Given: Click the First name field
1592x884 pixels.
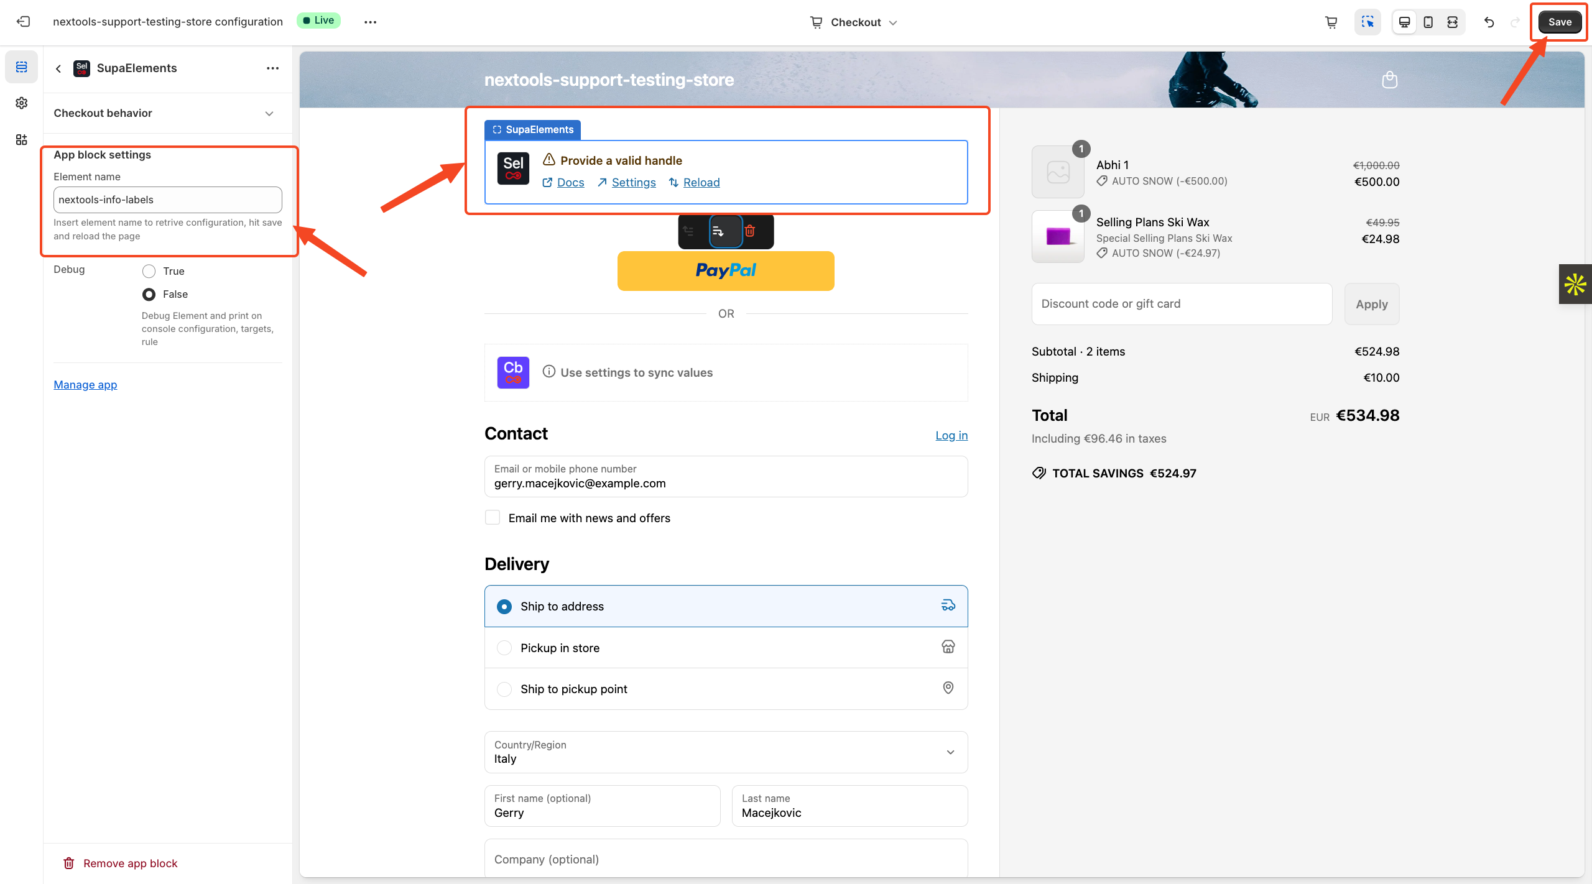Looking at the screenshot, I should tap(602, 806).
